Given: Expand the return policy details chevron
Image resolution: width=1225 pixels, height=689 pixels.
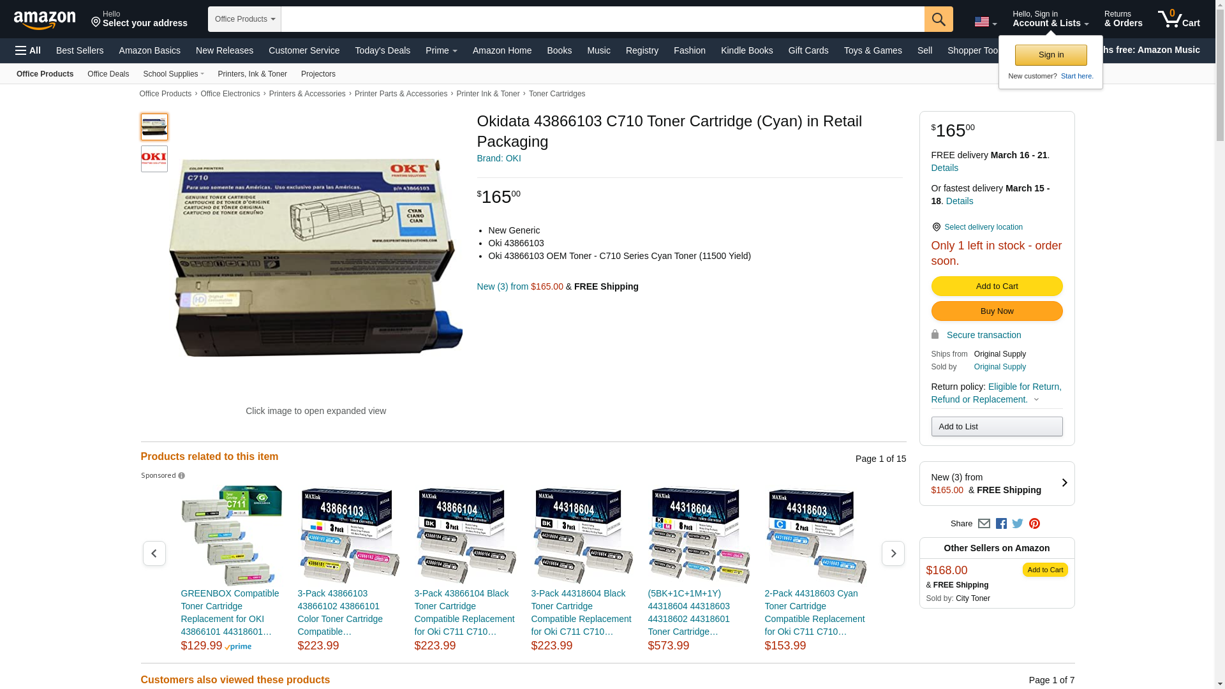Looking at the screenshot, I should click(x=1036, y=400).
